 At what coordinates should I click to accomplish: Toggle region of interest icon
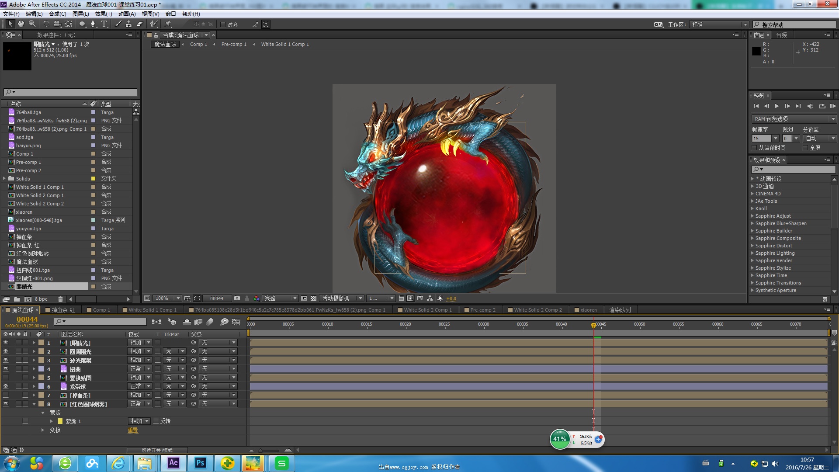coord(197,298)
